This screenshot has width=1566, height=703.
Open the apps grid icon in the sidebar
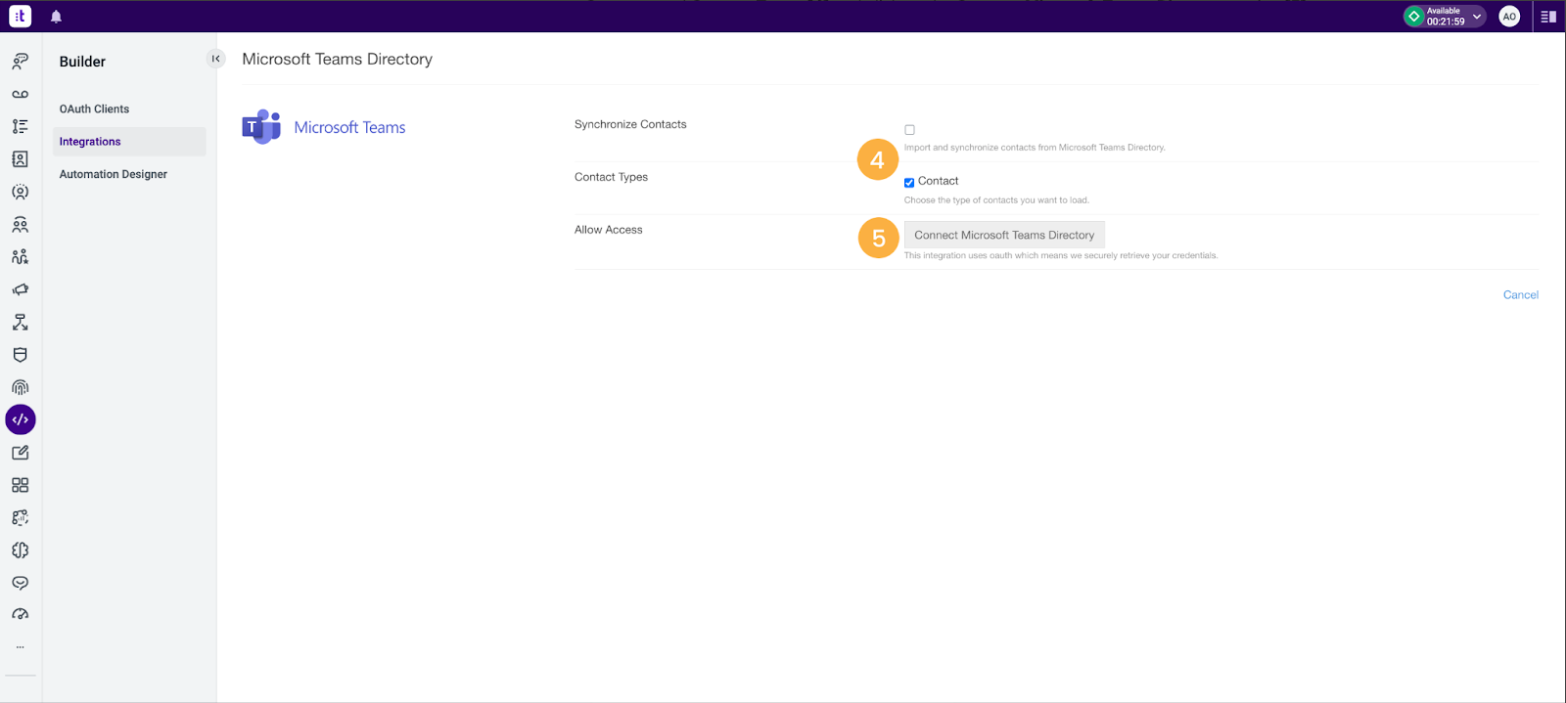[20, 485]
